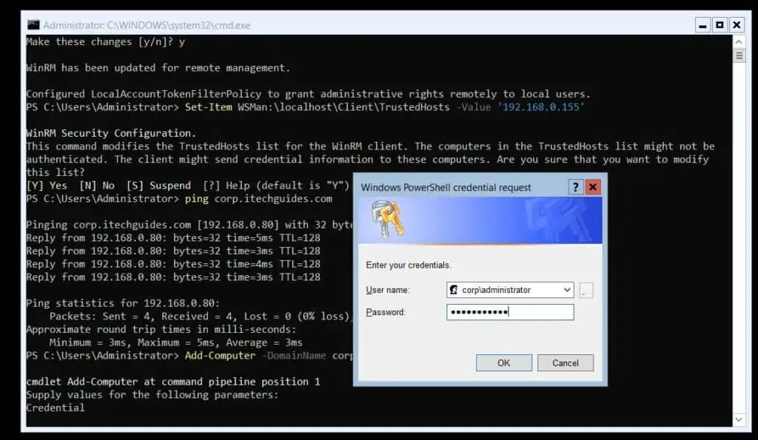Close the Administrator cmd.exe window
The width and height of the screenshot is (758, 440).
point(737,25)
